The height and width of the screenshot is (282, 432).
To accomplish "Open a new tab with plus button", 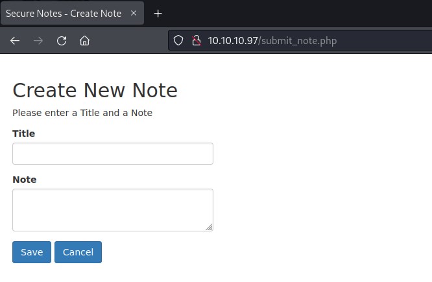I will coord(158,13).
